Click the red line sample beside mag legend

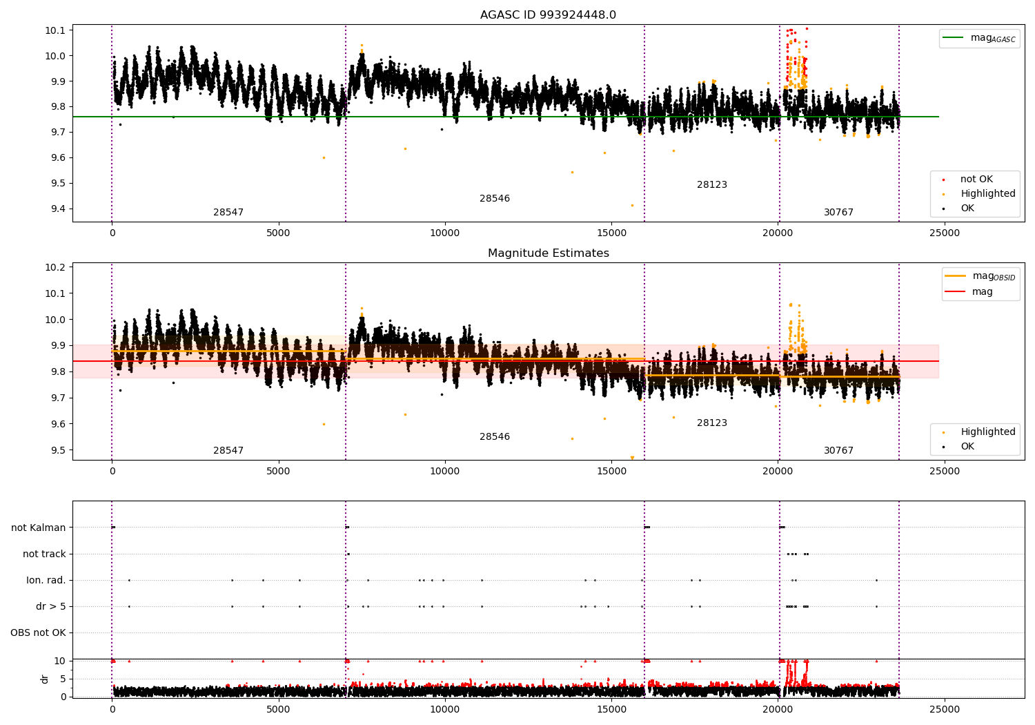click(956, 292)
